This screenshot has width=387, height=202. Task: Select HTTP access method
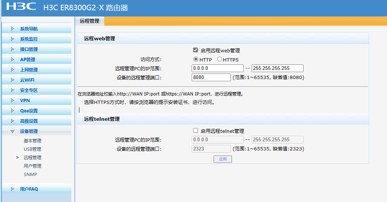(x=196, y=59)
